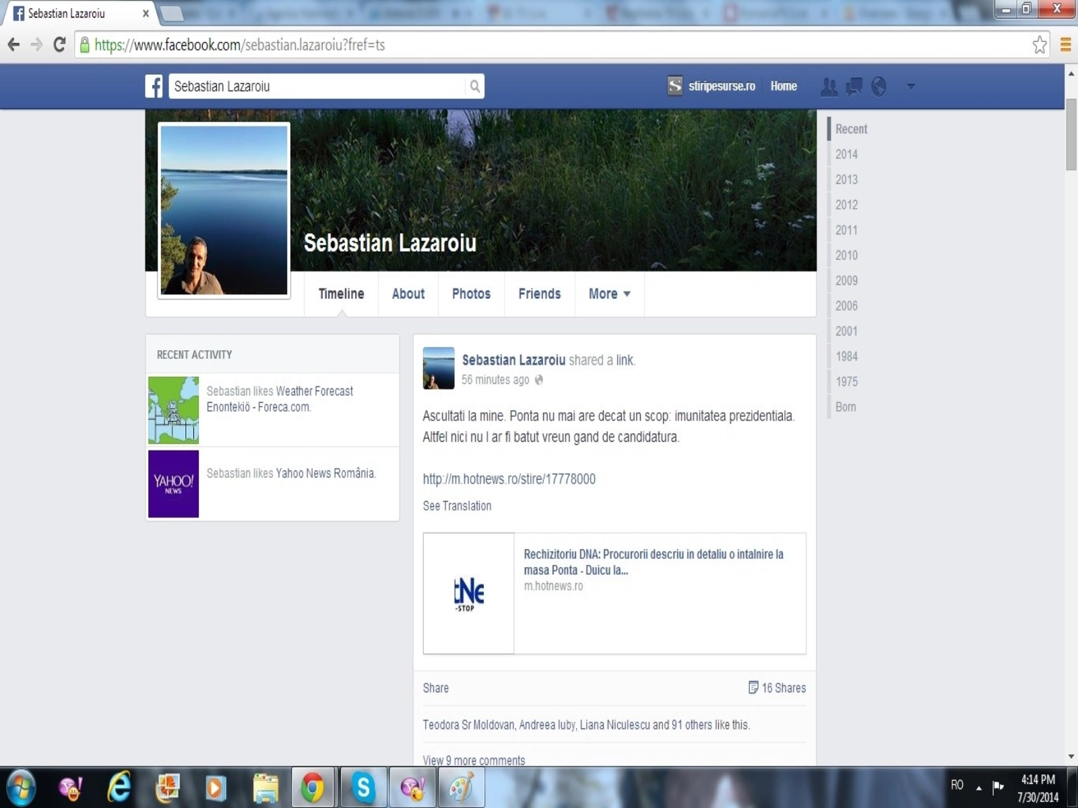Open Windows Start button
This screenshot has width=1078, height=808.
click(x=21, y=787)
